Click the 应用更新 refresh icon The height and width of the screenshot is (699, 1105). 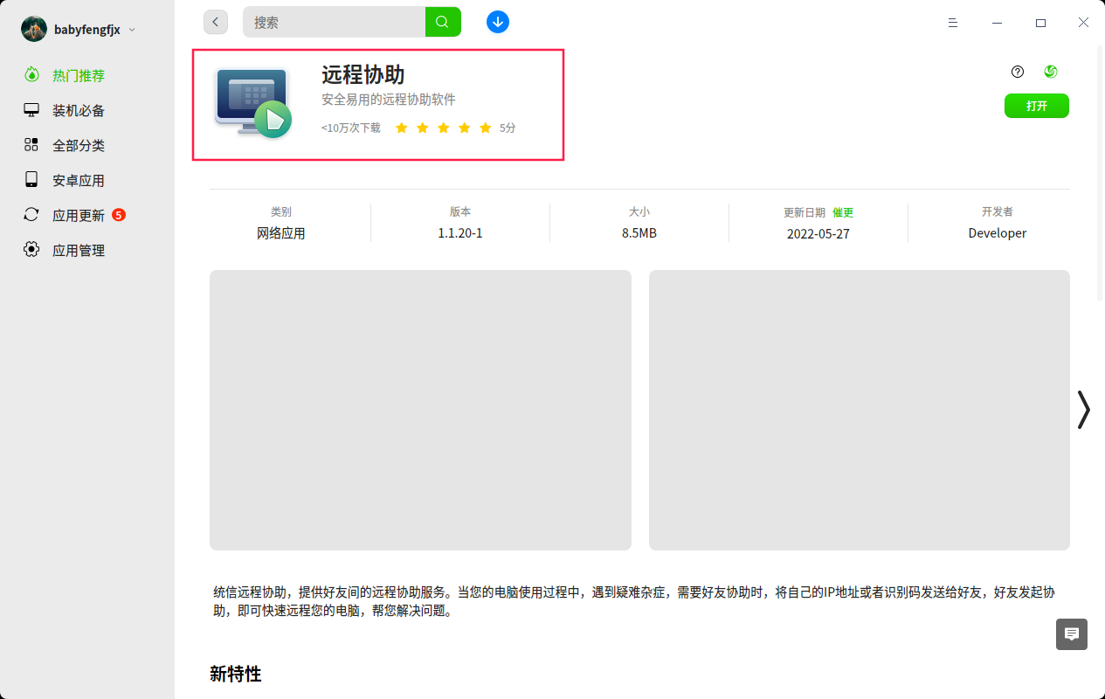(31, 215)
